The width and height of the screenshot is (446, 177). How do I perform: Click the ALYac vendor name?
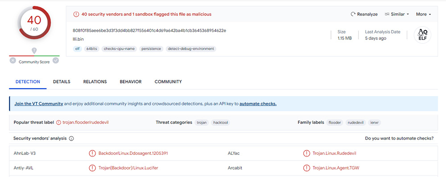point(234,153)
